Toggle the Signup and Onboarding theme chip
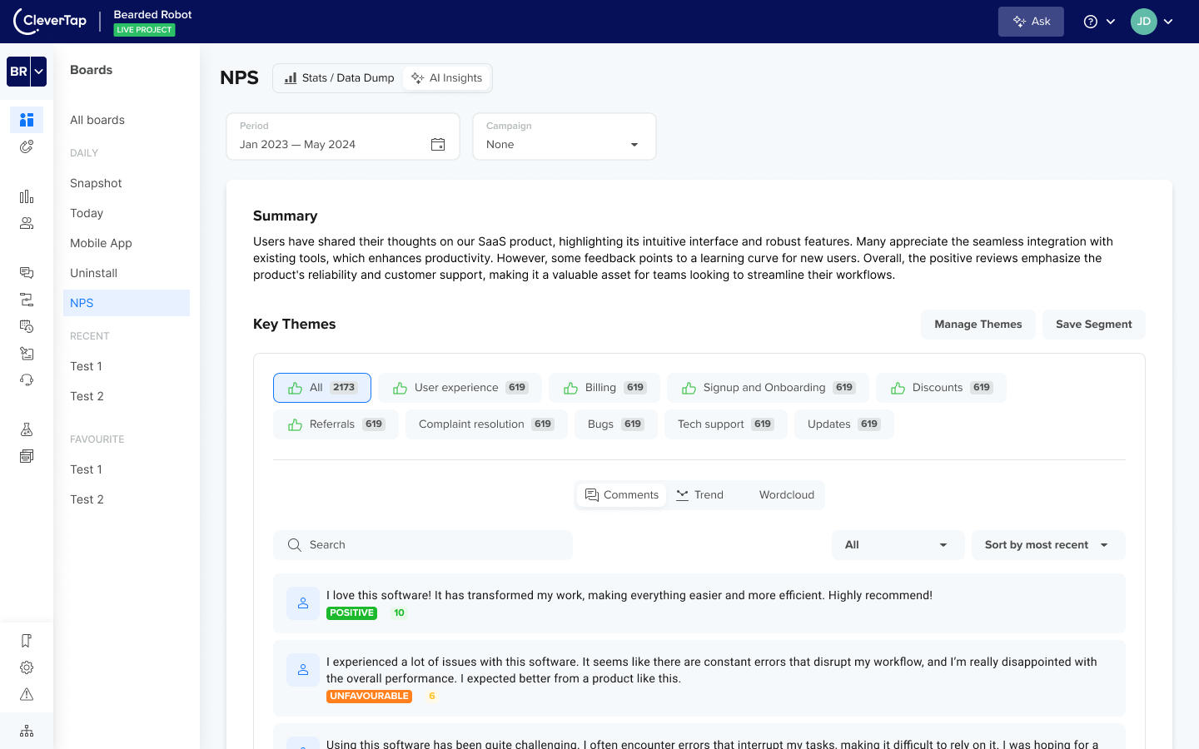This screenshot has height=749, width=1199. click(x=768, y=388)
